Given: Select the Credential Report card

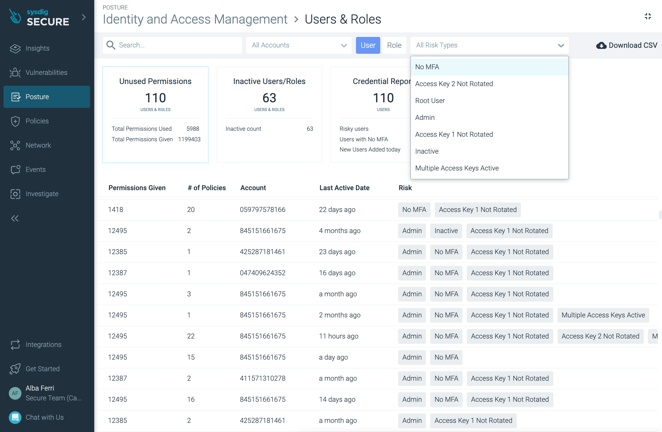Looking at the screenshot, I should (371, 115).
